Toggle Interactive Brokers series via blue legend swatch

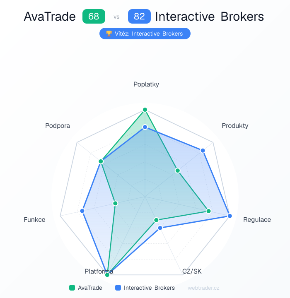click(118, 288)
